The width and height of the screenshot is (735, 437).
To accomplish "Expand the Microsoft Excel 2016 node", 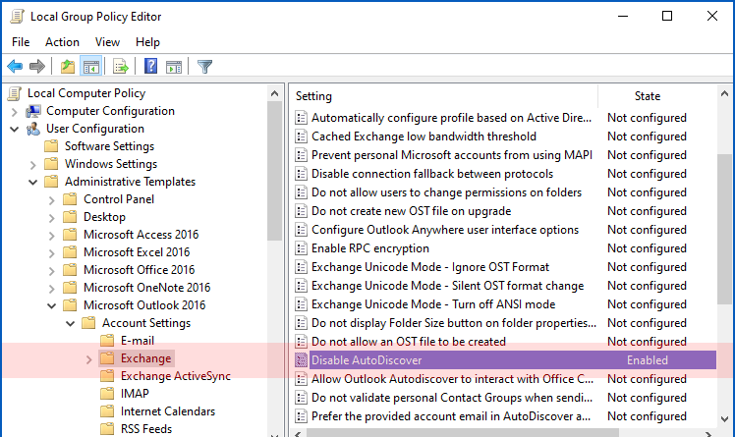I will [x=51, y=253].
